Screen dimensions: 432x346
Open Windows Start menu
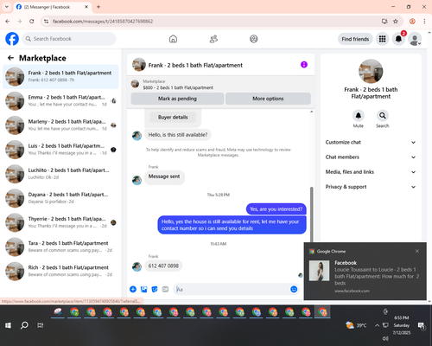tap(8, 325)
